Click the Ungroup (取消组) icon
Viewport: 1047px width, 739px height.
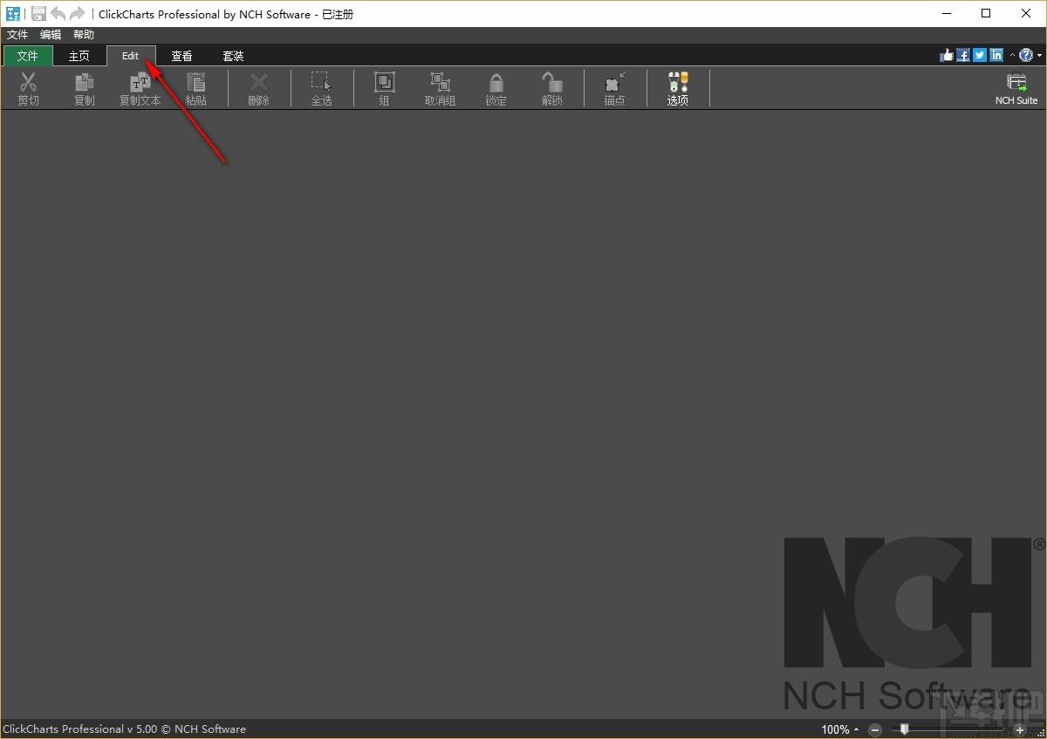441,83
